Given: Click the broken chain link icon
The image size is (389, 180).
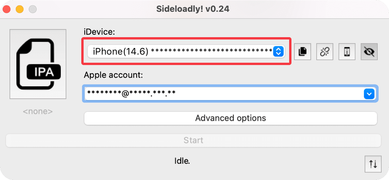Looking at the screenshot, I should tap(325, 51).
